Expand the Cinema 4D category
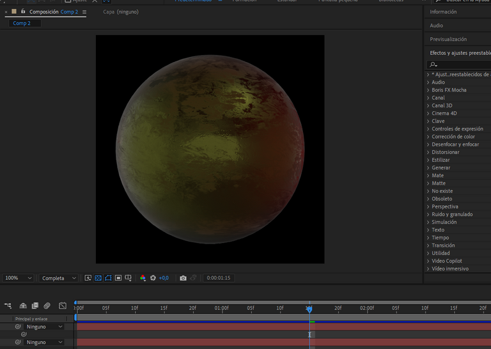The image size is (491, 349). pos(428,113)
